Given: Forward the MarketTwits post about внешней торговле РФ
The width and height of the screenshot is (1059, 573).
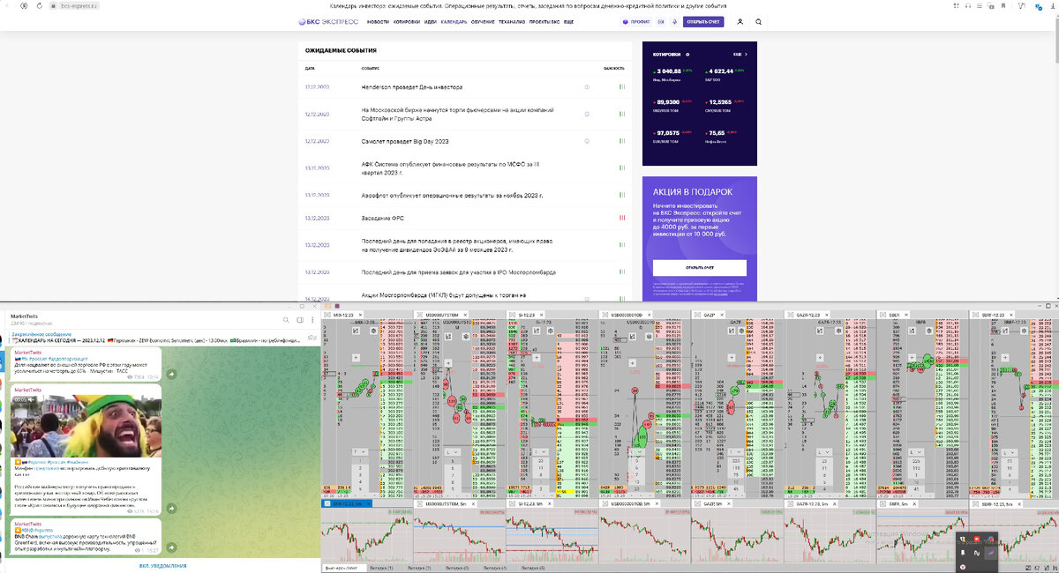Looking at the screenshot, I should 171,375.
